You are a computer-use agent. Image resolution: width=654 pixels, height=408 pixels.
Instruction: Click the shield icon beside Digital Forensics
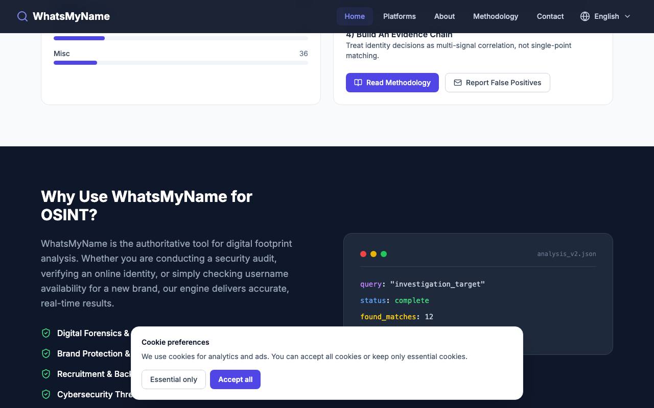click(x=46, y=333)
